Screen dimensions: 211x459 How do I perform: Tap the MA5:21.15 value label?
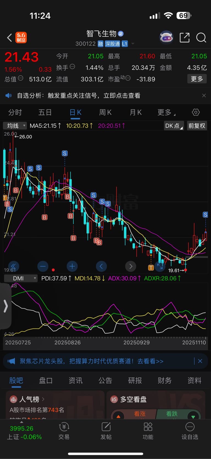[45, 126]
